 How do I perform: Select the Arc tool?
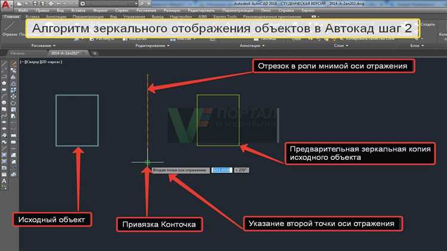coord(4,97)
